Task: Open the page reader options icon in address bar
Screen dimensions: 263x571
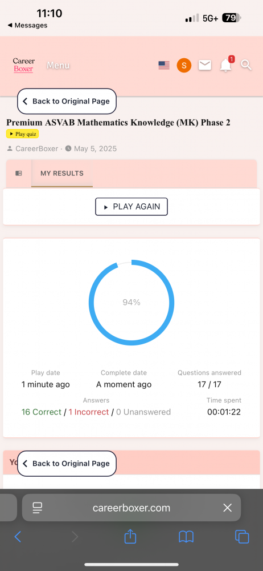Action: tap(38, 508)
